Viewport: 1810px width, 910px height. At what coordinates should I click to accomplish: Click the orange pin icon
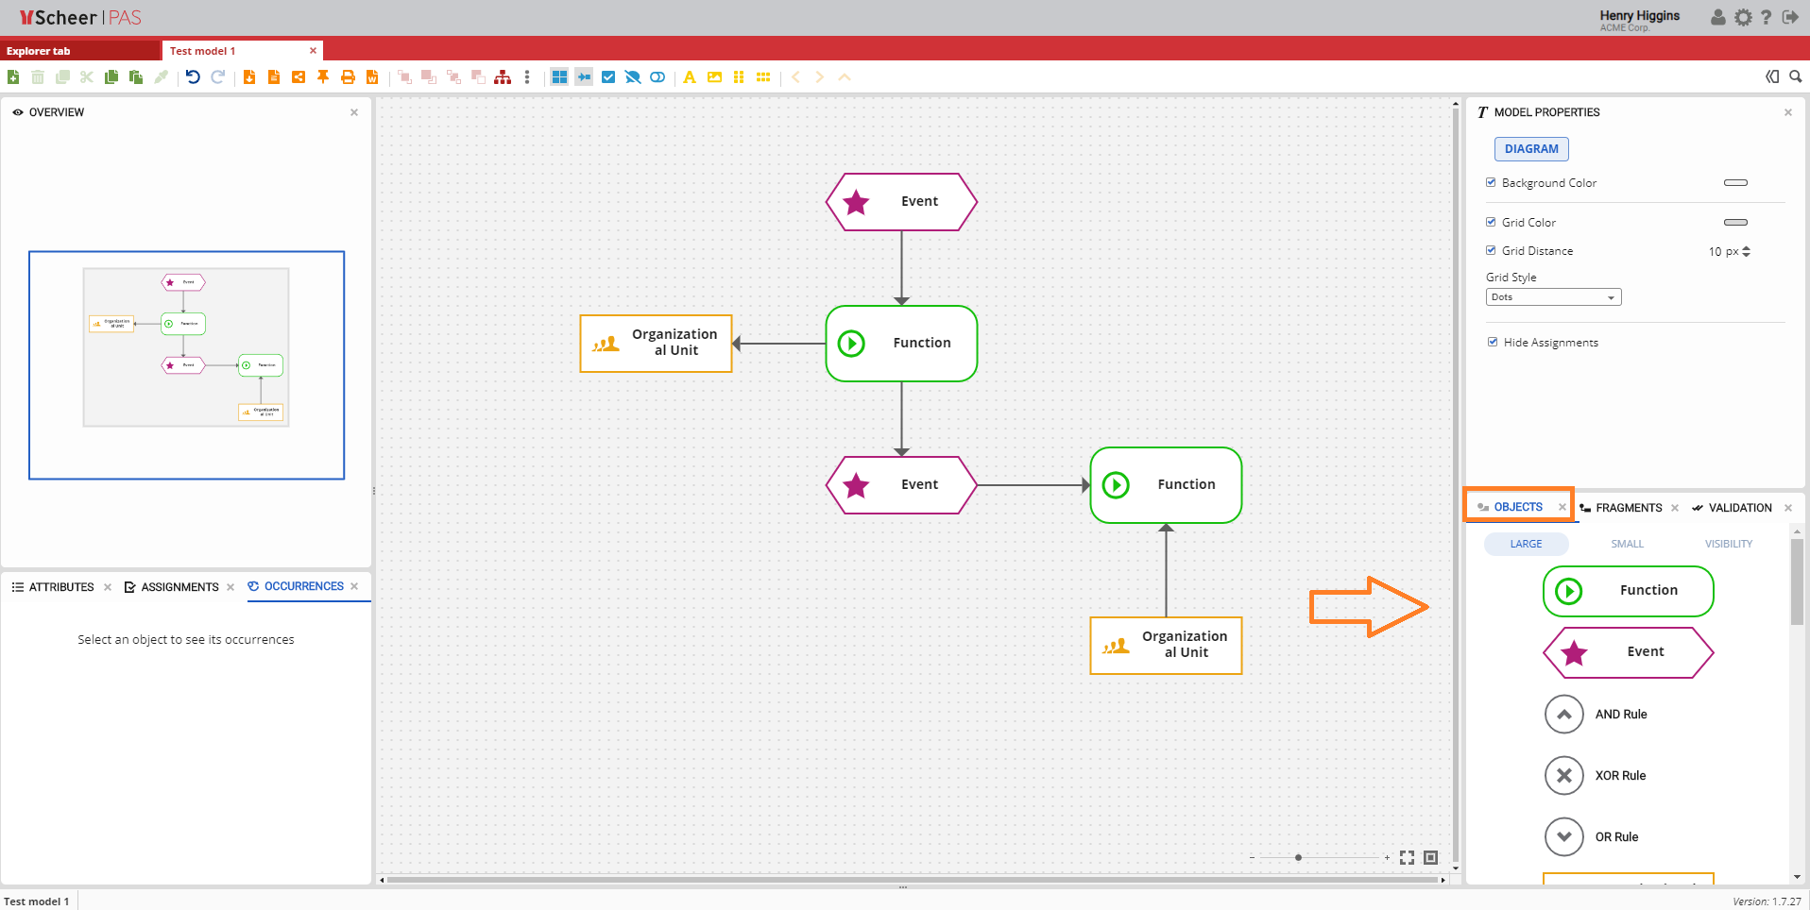tap(323, 77)
